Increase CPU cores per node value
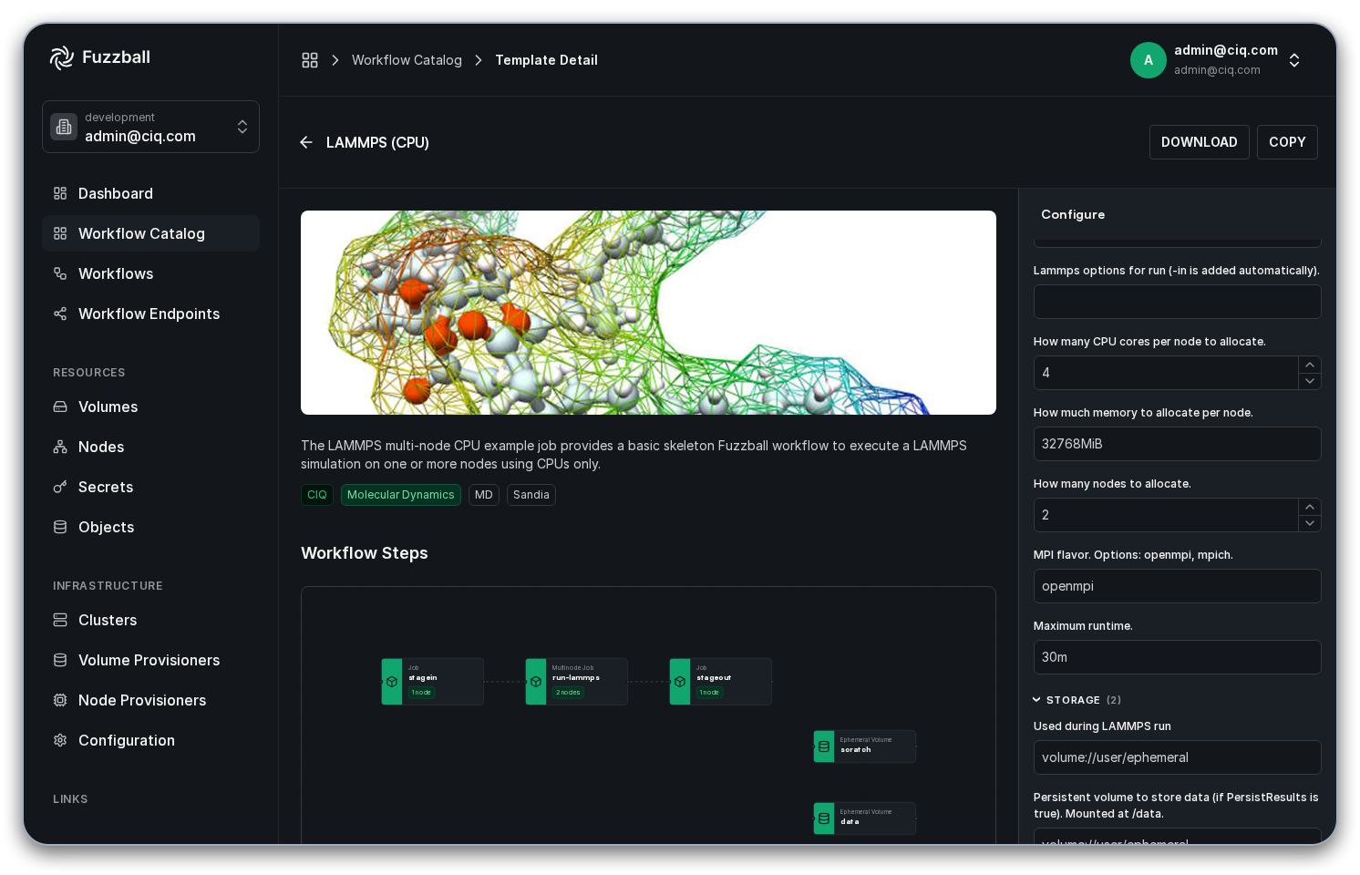 pyautogui.click(x=1310, y=365)
